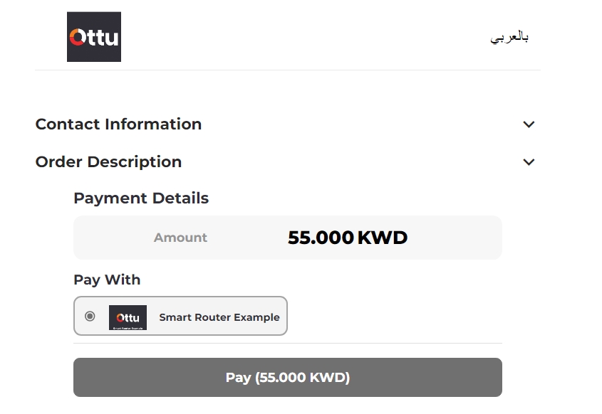This screenshot has height=414, width=602.
Task: Switch the page language to Arabic
Action: coord(509,37)
